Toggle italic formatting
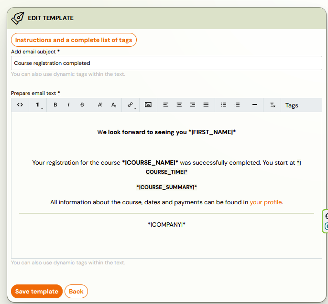The image size is (328, 304). coord(69,105)
